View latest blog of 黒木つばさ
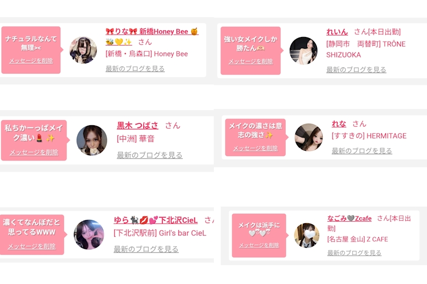The image size is (427, 284). [149, 155]
